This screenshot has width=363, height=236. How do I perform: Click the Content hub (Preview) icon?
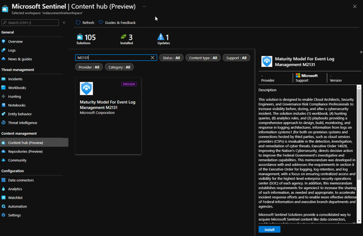3,143
